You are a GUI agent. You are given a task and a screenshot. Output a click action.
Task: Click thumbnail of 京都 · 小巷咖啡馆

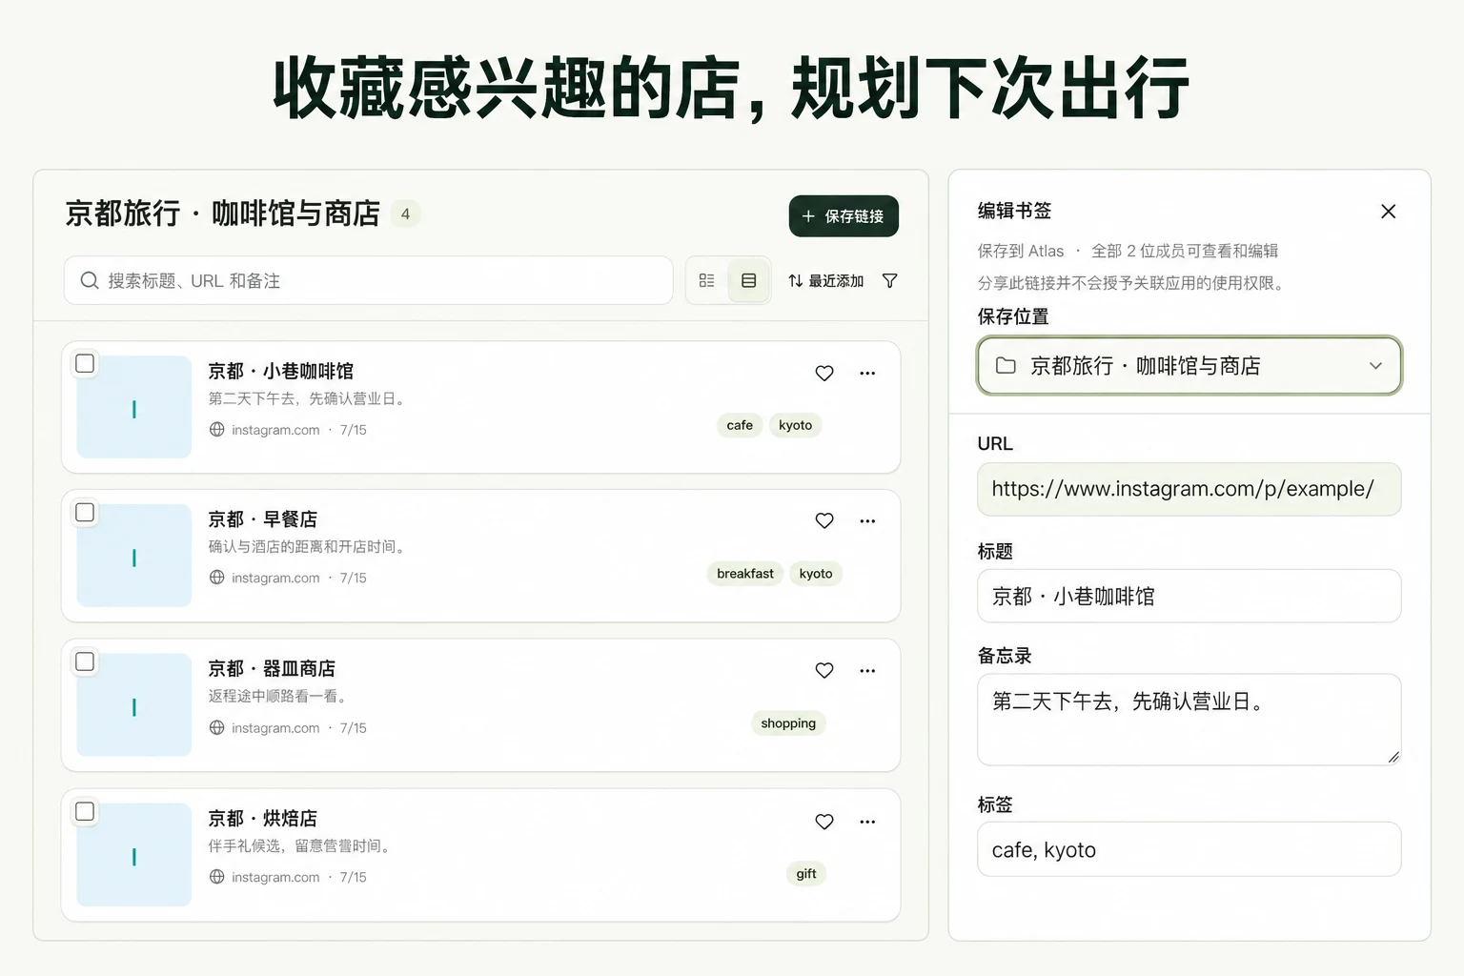coord(134,407)
